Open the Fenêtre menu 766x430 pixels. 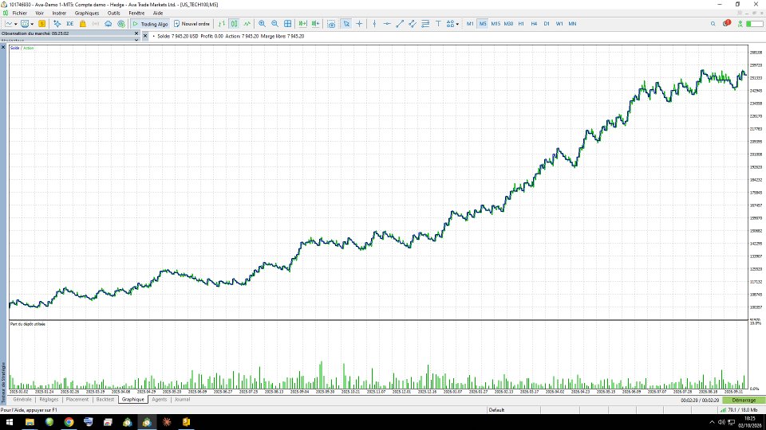136,14
